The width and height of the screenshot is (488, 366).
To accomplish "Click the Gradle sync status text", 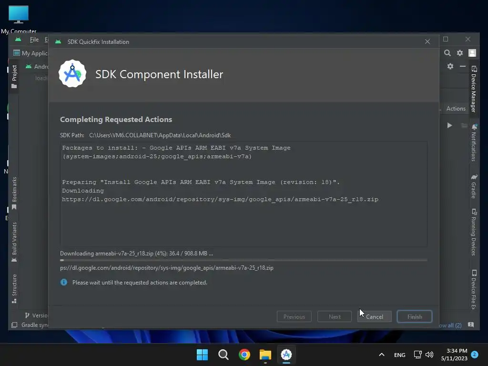I will click(x=34, y=325).
